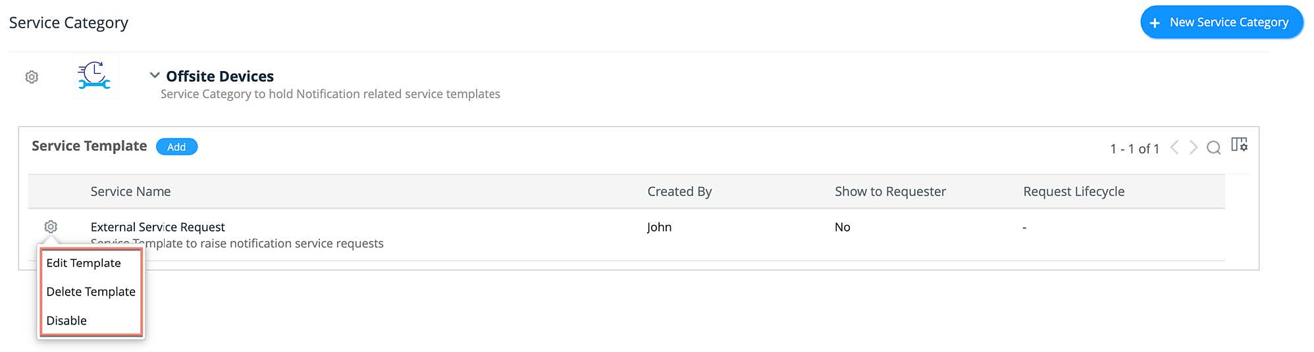Viewport: 1314px width, 352px height.
Task: Open the External Service Request row gear
Action: (x=51, y=227)
